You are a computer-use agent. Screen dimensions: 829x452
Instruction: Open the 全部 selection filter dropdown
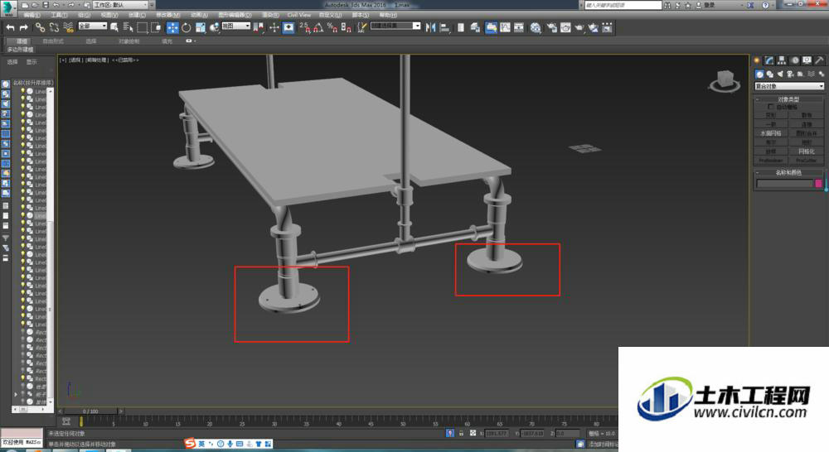click(93, 26)
